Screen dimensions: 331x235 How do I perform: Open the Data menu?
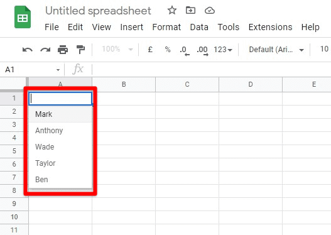point(199,27)
